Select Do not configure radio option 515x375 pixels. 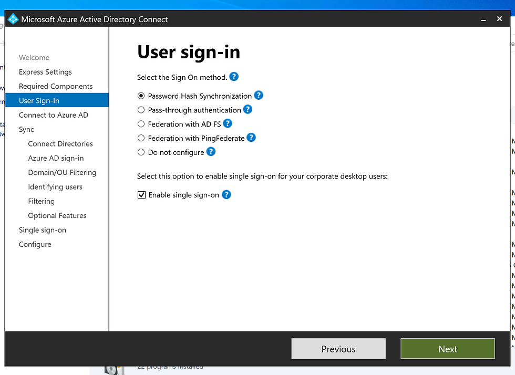[141, 152]
